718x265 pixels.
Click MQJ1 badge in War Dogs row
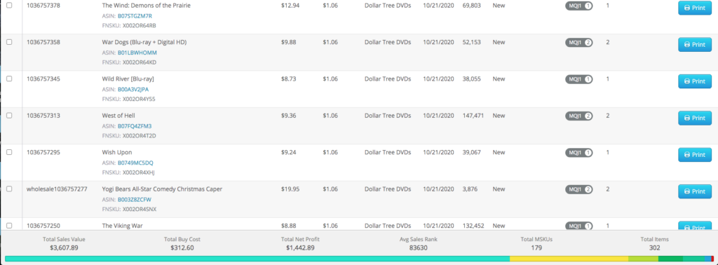[578, 43]
